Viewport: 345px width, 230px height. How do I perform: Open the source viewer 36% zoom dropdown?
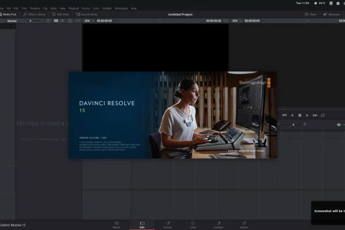point(89,21)
